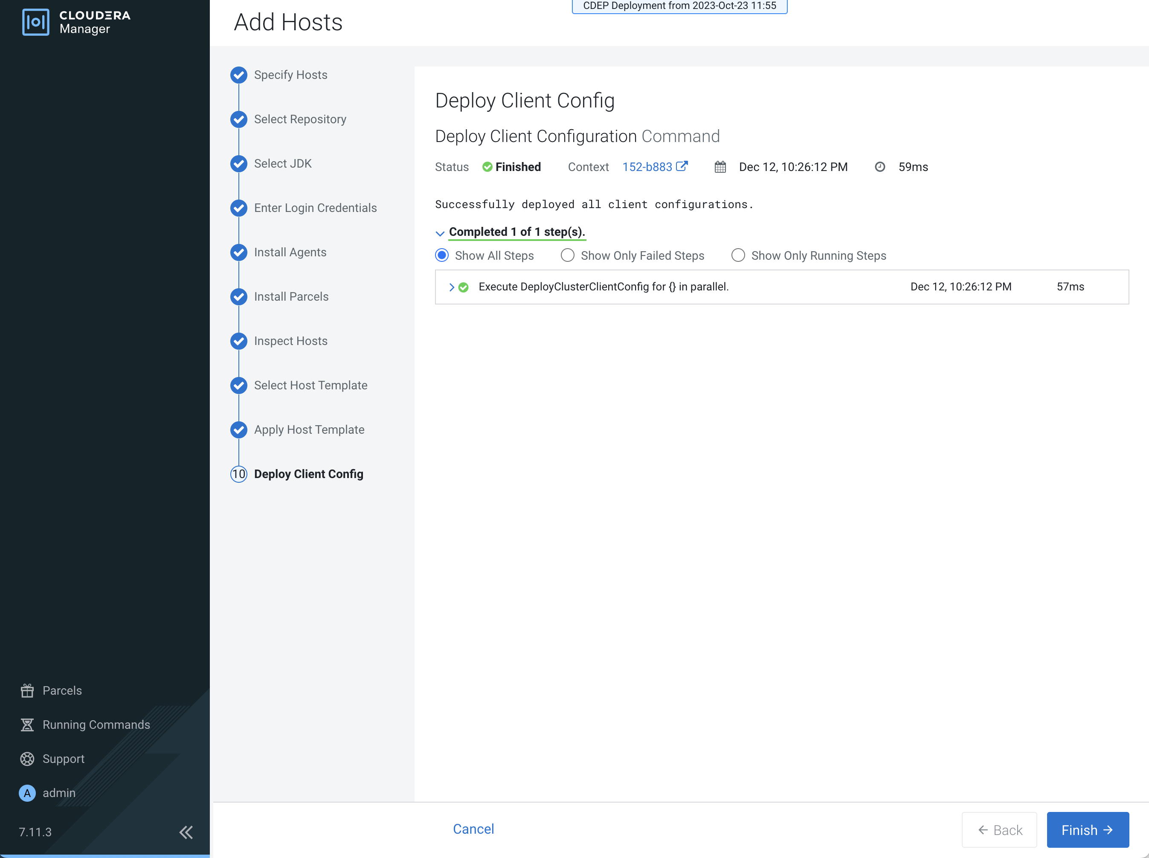Go to Install Parcels wizard step
Viewport: 1149px width, 858px height.
pos(291,296)
